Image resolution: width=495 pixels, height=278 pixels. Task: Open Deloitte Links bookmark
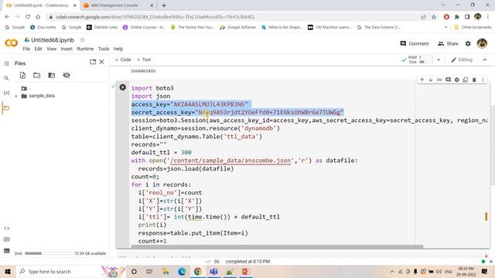pos(102,27)
